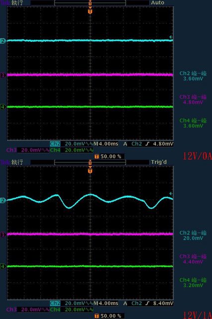Image resolution: width=212 pixels, height=319 pixels.
Task: Click the trigger level arrow beside the flat Ch2 trace
Action: click(171, 37)
